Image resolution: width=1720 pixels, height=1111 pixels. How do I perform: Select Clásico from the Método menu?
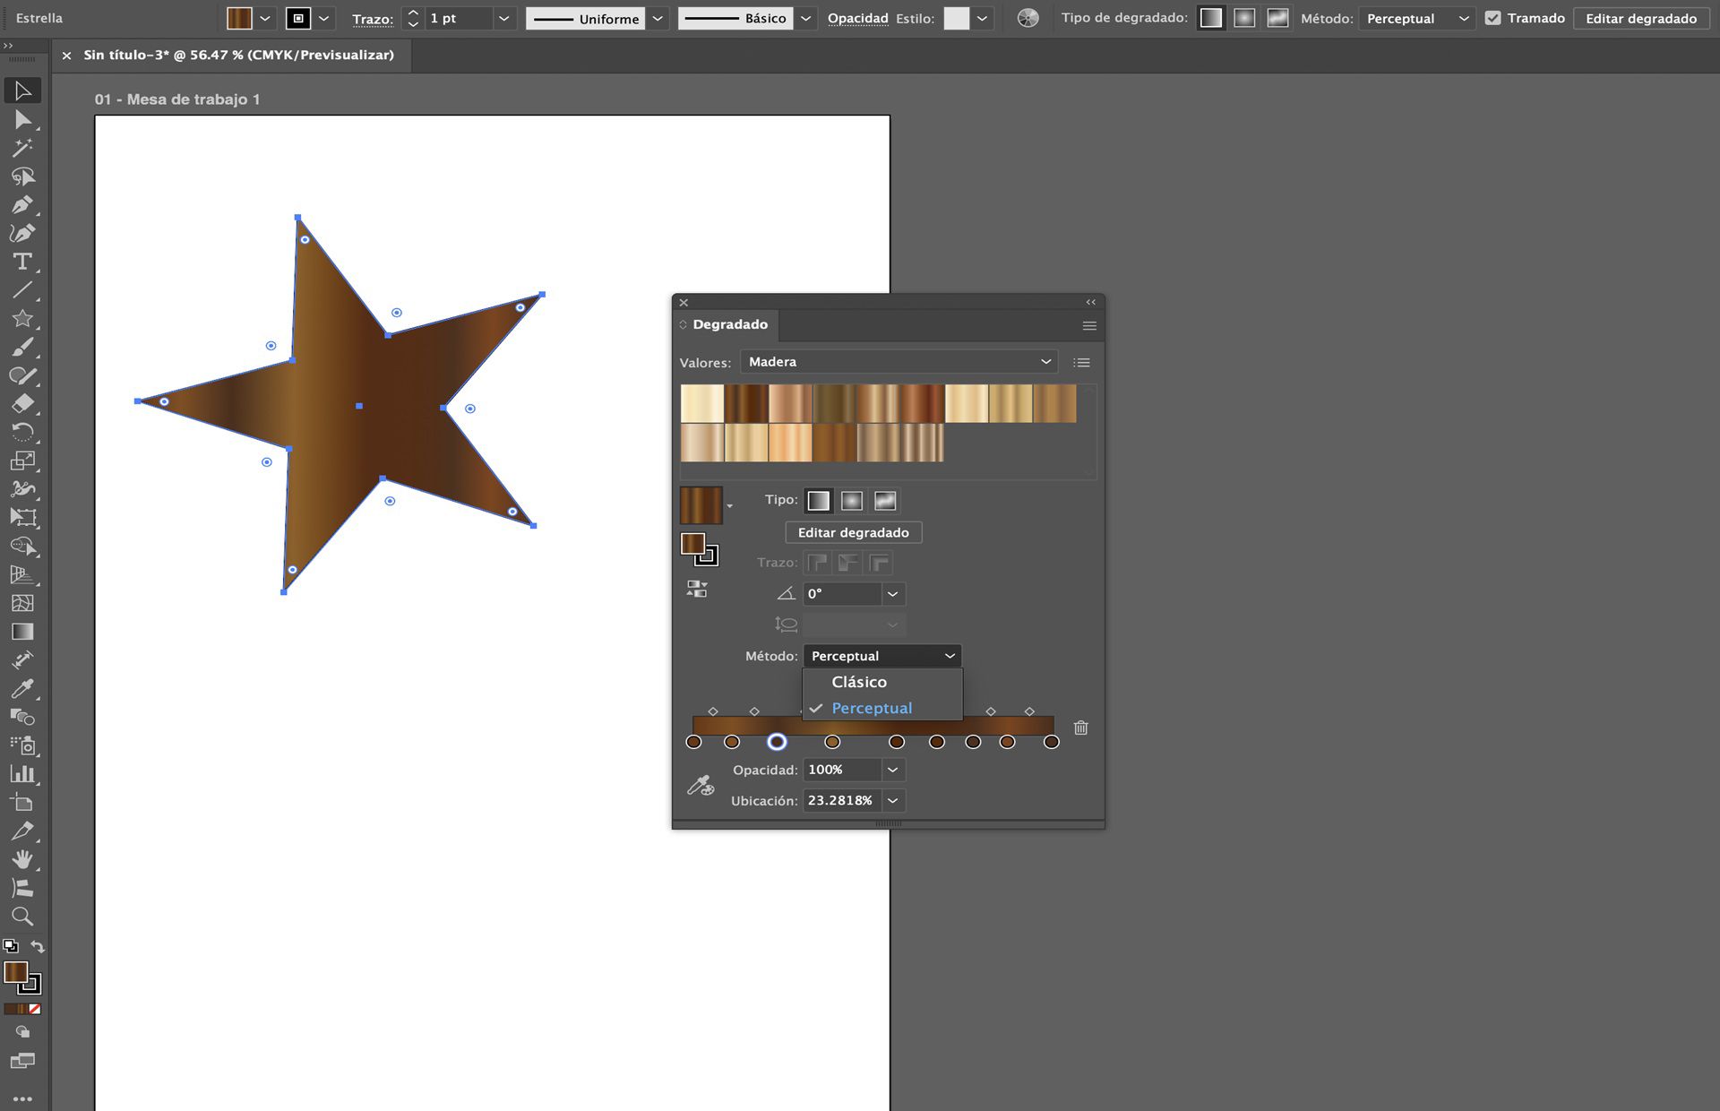(859, 682)
